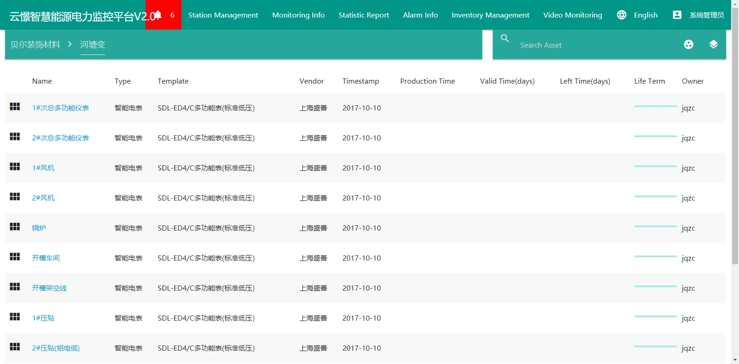Image resolution: width=739 pixels, height=364 pixels.
Task: Go to 贝尔装饰材料 breadcrumb
Action: pyautogui.click(x=35, y=44)
